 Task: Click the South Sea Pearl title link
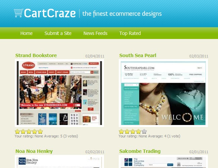(138, 55)
